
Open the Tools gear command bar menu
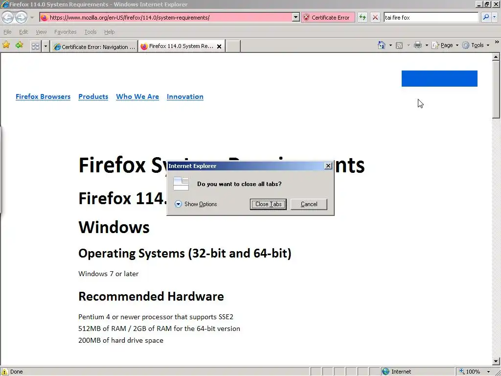click(x=476, y=46)
